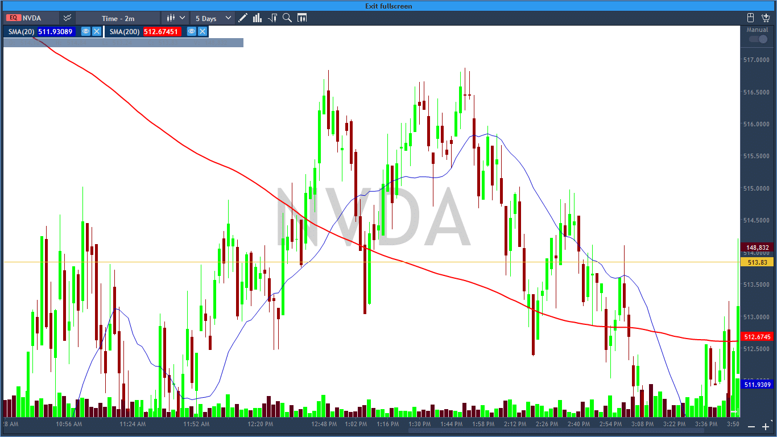Click the SMA(20) value 511.93089

click(x=55, y=32)
